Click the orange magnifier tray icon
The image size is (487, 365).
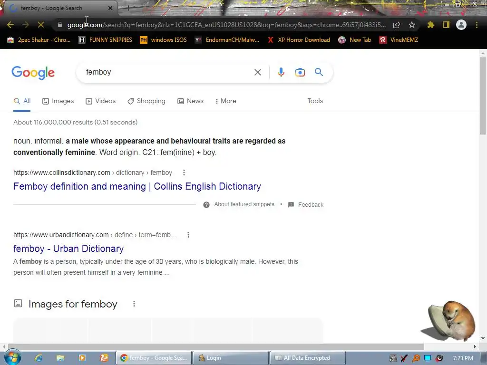[x=416, y=358]
